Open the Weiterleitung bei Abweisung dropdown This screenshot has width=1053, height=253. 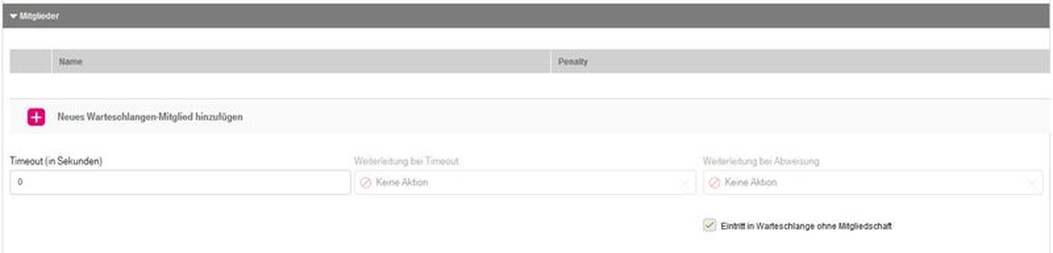click(869, 182)
